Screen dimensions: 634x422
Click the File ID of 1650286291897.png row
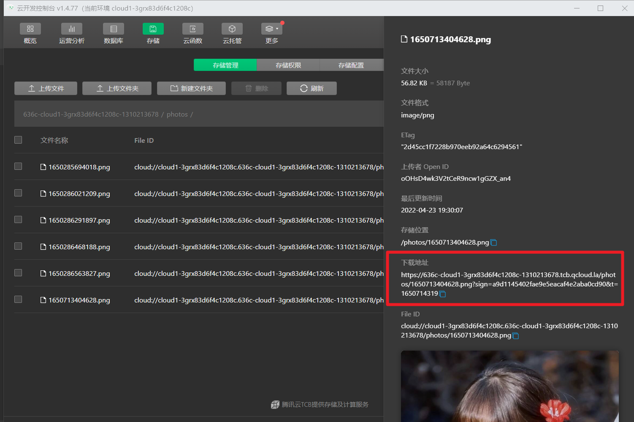tap(259, 221)
